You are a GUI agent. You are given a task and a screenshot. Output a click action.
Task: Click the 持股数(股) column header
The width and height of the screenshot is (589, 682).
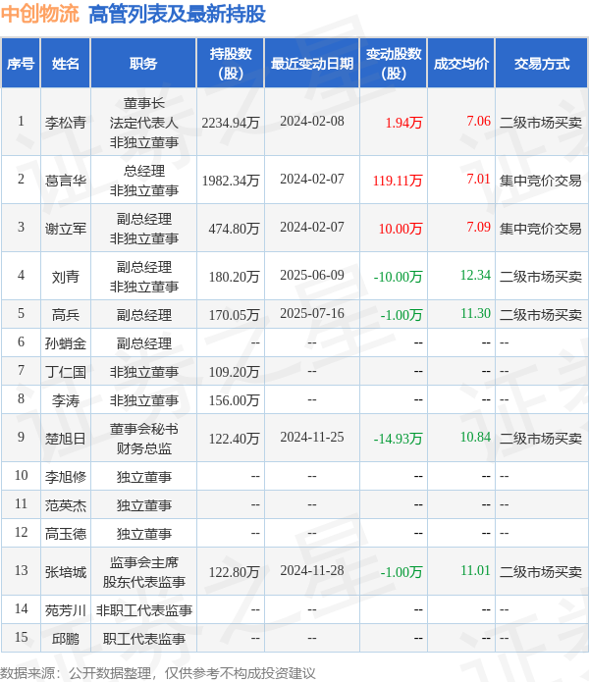click(x=231, y=64)
